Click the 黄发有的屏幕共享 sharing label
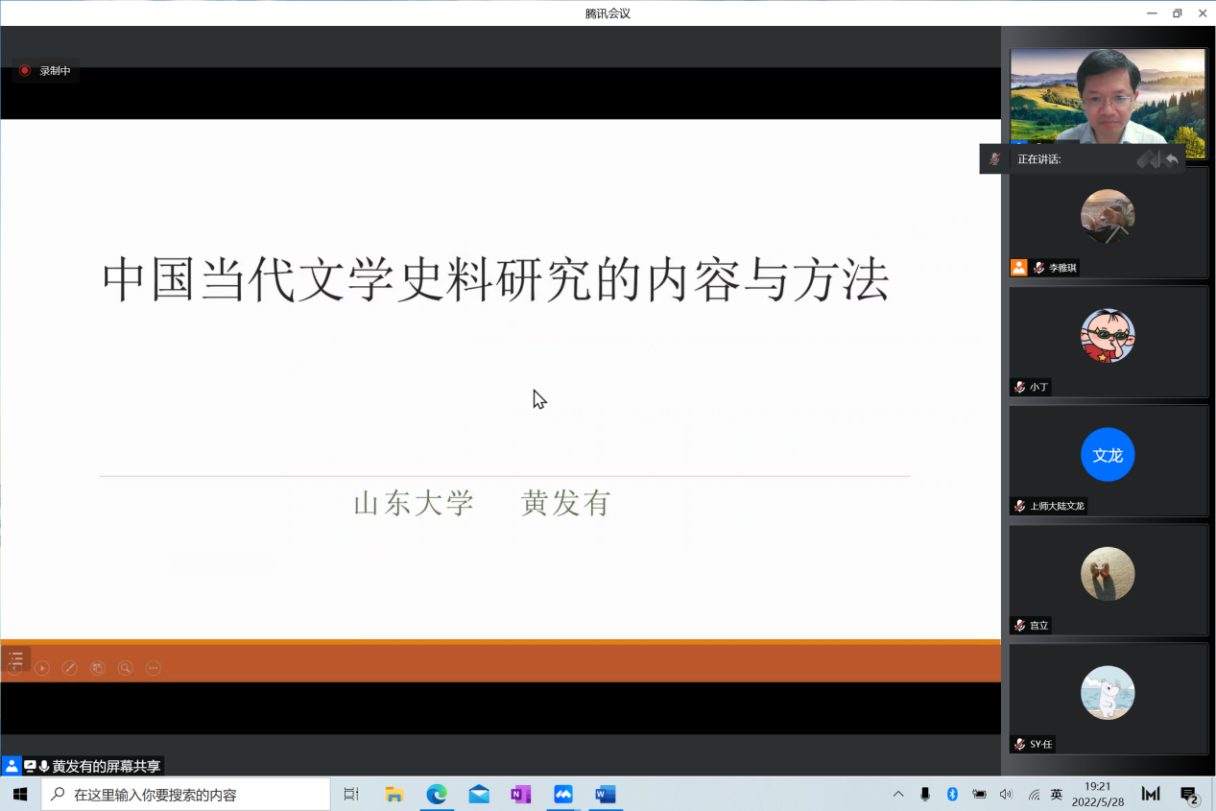 point(106,766)
